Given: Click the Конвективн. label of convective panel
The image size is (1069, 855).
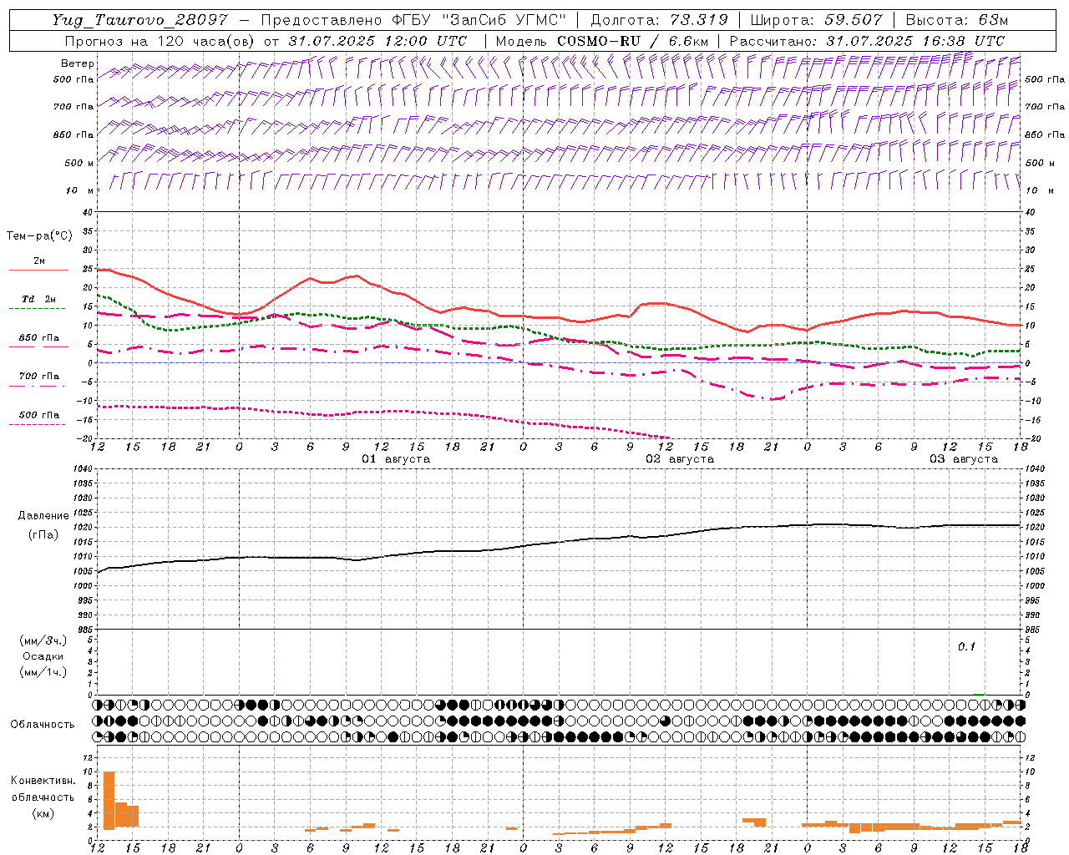Looking at the screenshot, I should tap(43, 781).
